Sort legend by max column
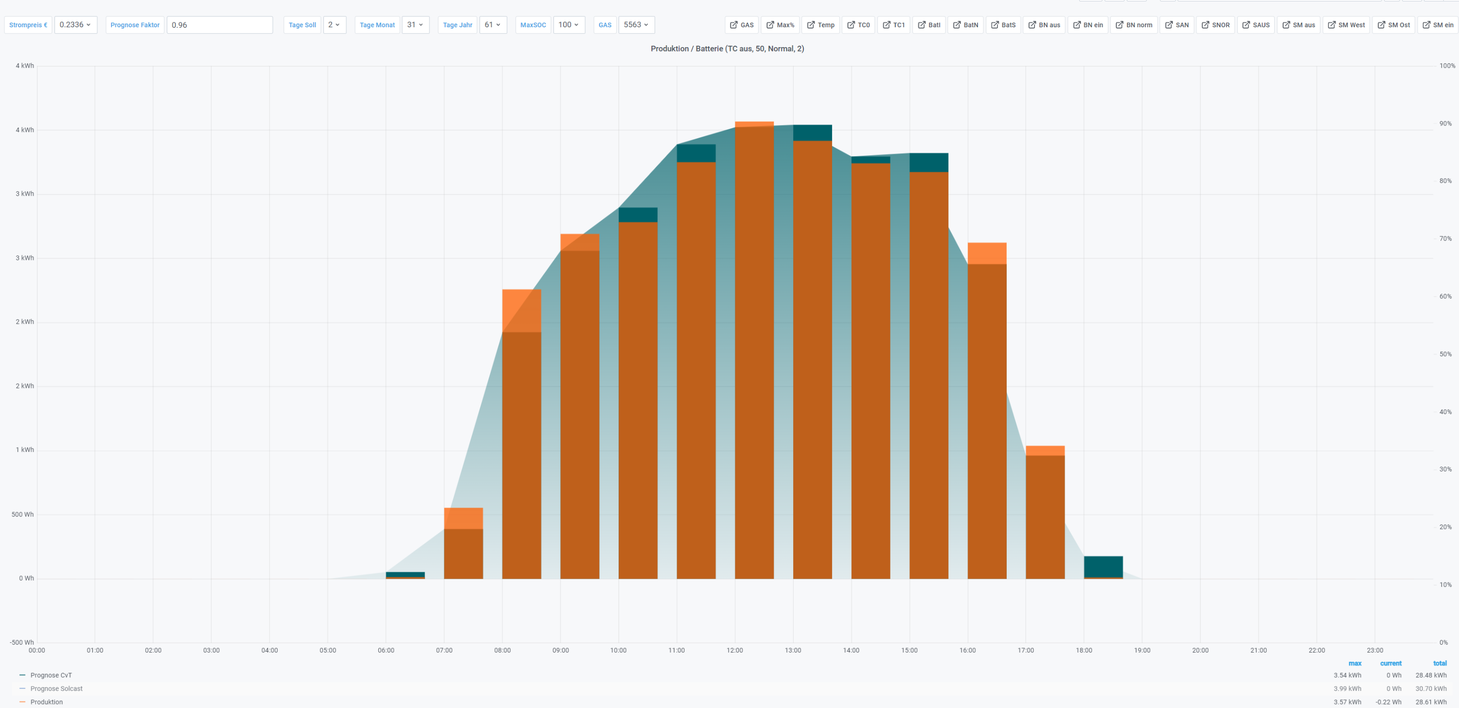 [1355, 663]
